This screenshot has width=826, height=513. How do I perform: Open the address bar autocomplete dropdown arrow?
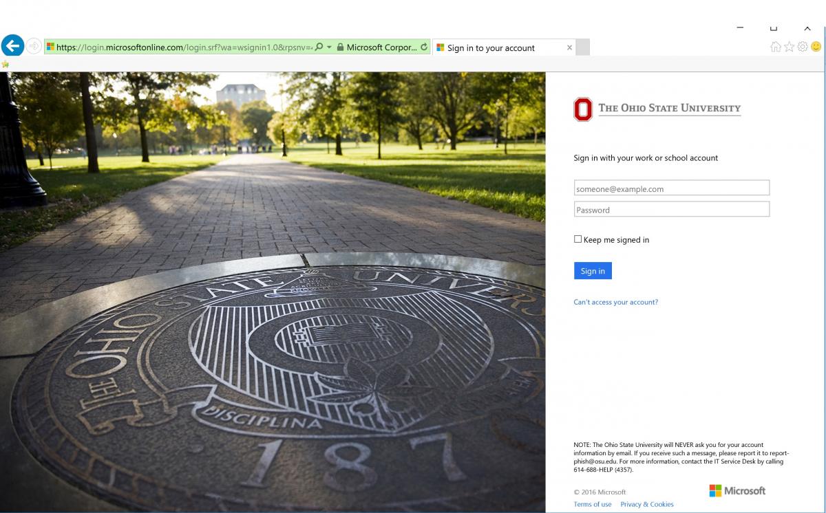click(x=329, y=47)
